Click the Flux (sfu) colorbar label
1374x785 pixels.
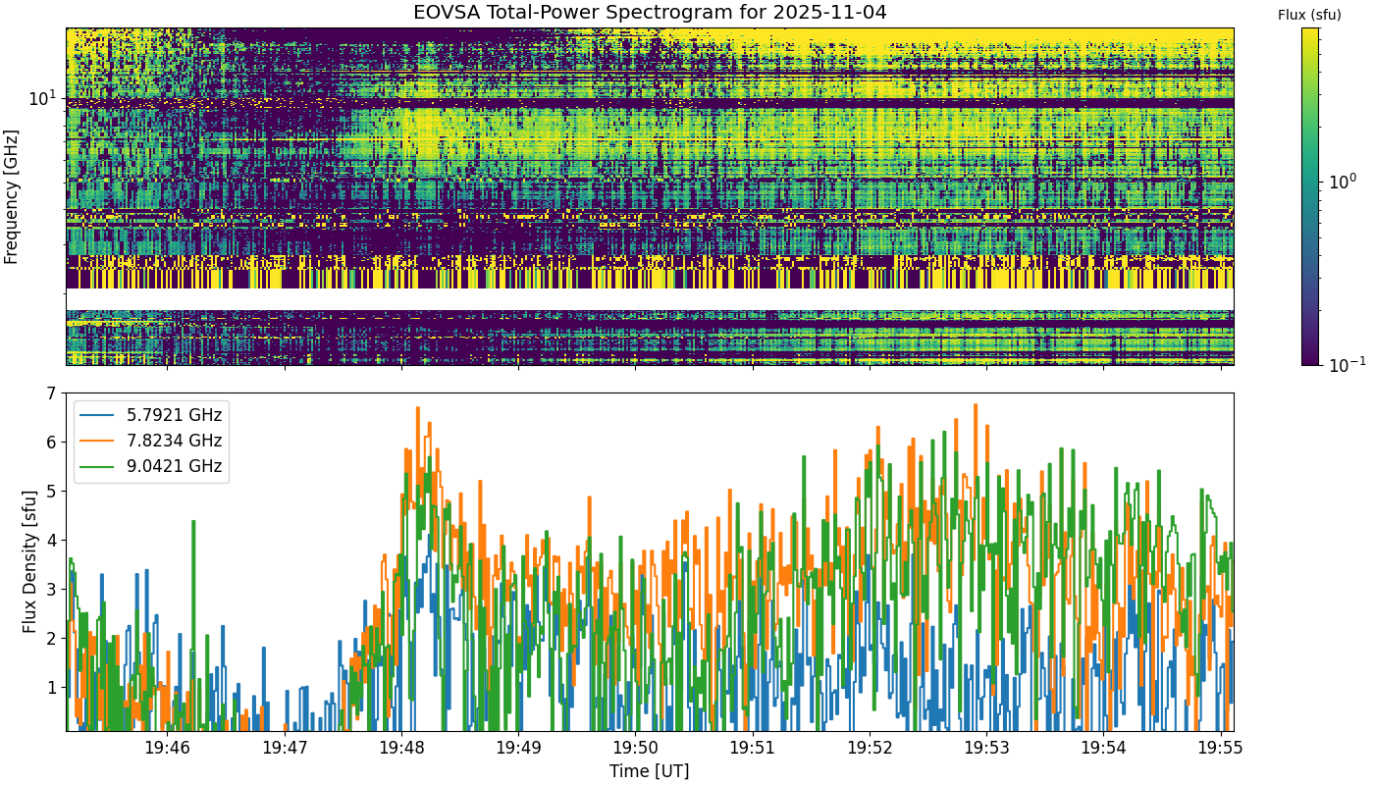[1309, 15]
